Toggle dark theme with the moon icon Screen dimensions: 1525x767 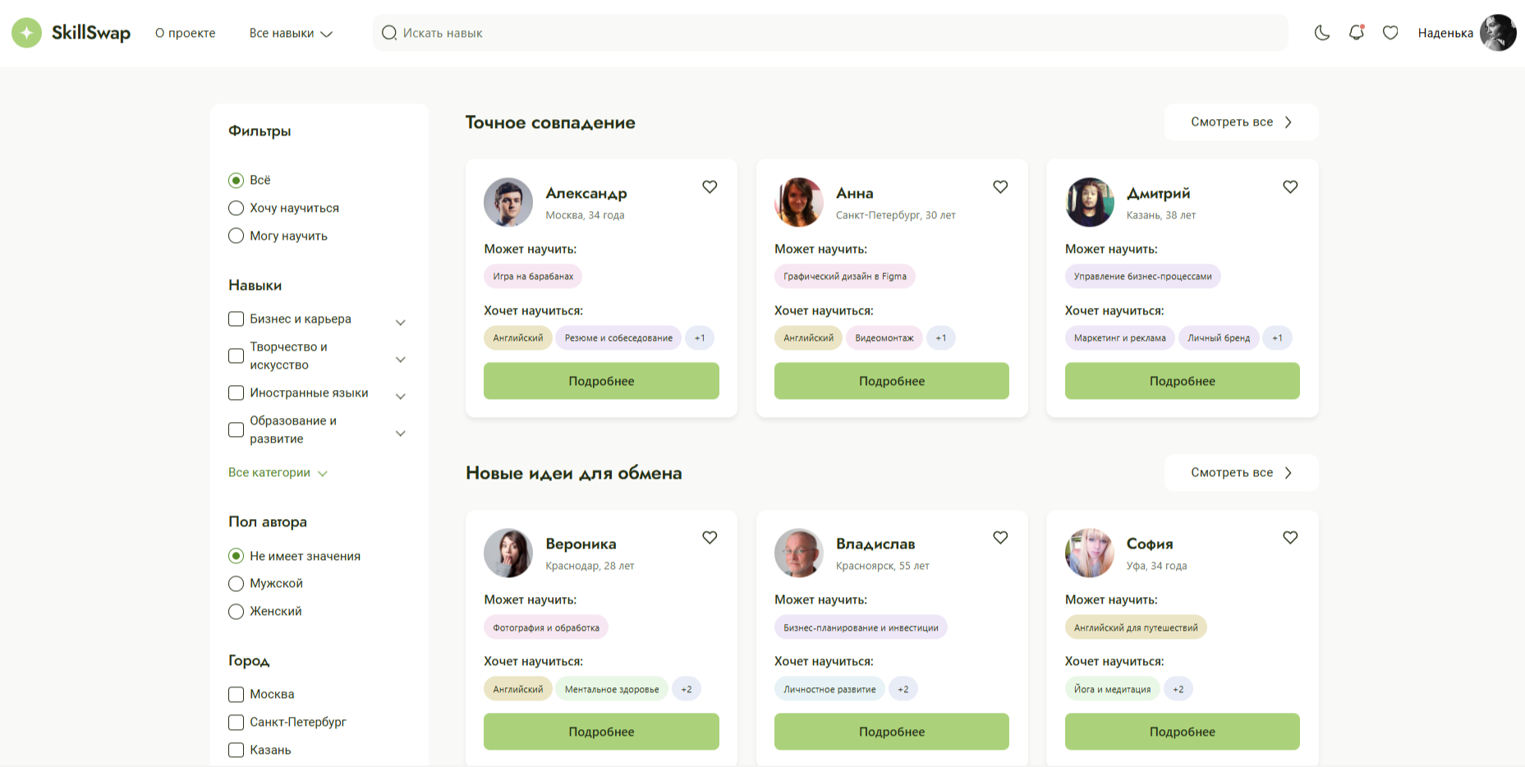1322,33
